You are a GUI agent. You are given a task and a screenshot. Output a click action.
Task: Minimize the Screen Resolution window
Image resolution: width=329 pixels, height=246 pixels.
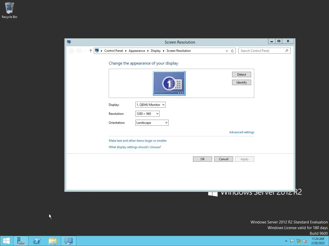pos(272,41)
